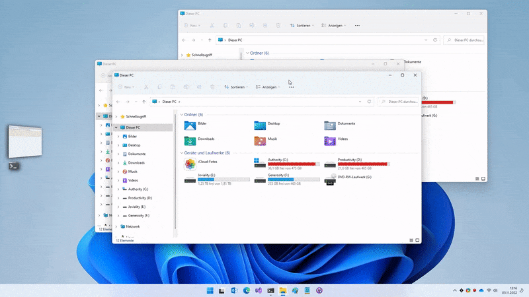Viewport: 529px width, 297px height.
Task: Open Outlook from the taskbar
Action: pos(234,290)
